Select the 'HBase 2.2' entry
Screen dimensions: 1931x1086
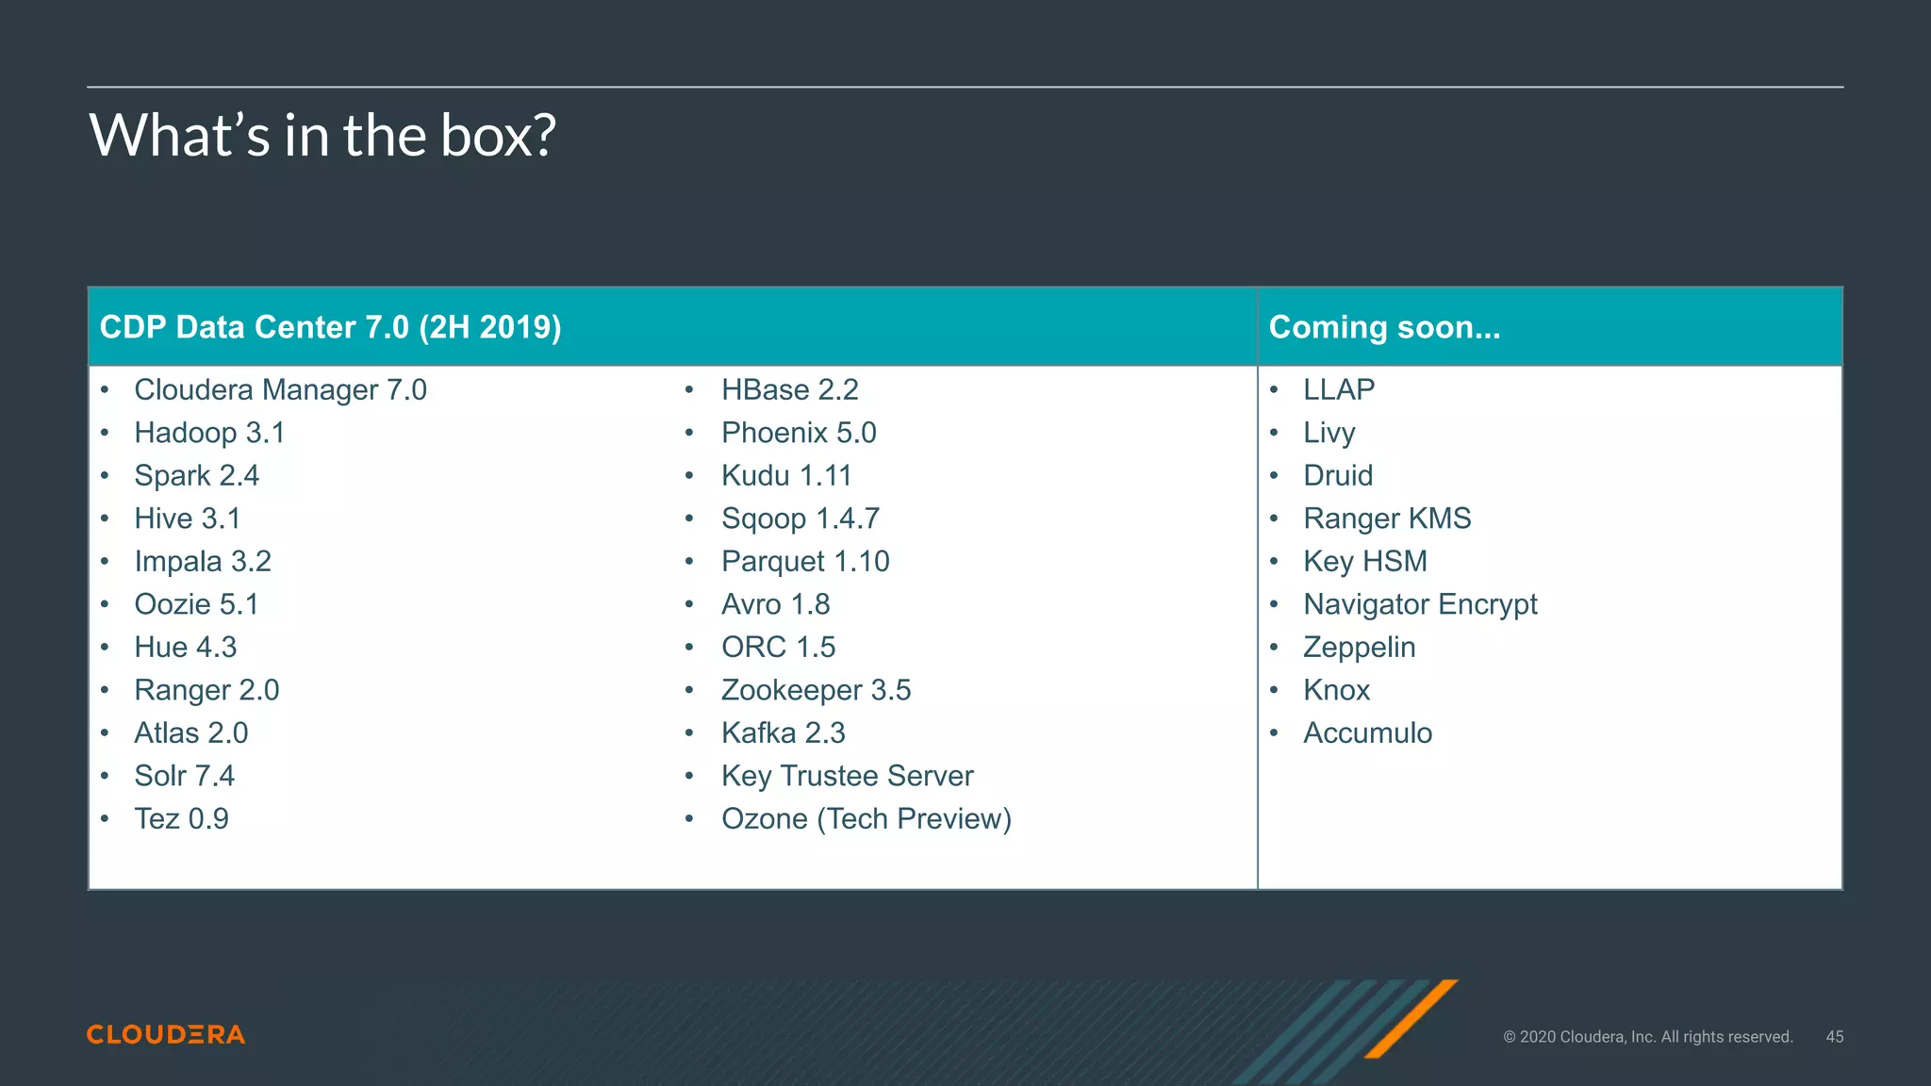(x=790, y=389)
